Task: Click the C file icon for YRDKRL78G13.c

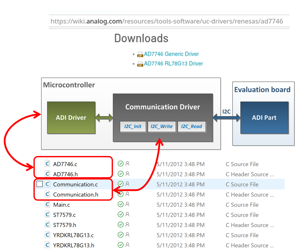Action: 47,235
